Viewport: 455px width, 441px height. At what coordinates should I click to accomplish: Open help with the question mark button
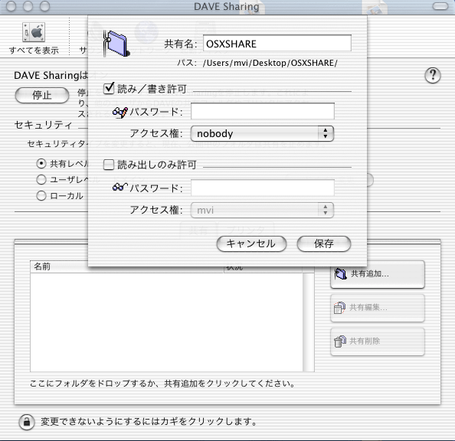point(432,76)
